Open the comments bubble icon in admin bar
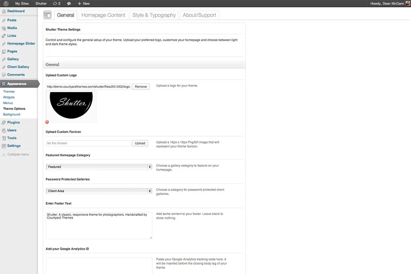This screenshot has height=274, width=411. (x=69, y=3)
